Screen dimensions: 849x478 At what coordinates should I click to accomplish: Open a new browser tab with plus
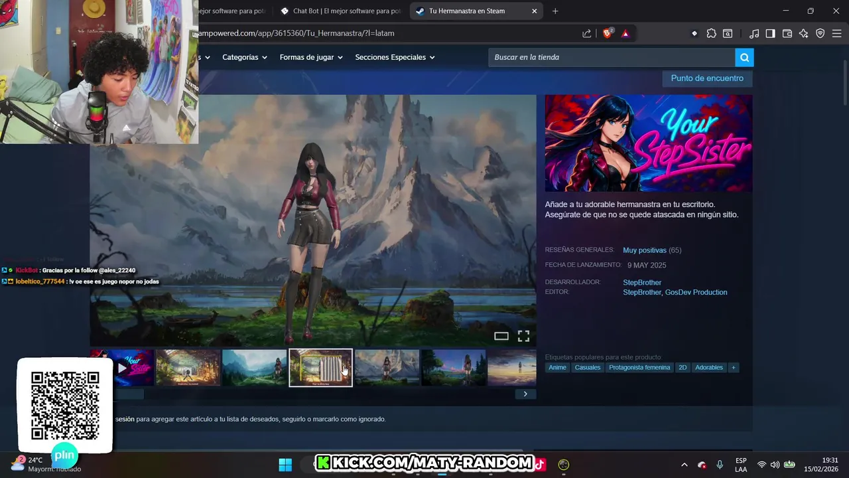[x=555, y=11]
